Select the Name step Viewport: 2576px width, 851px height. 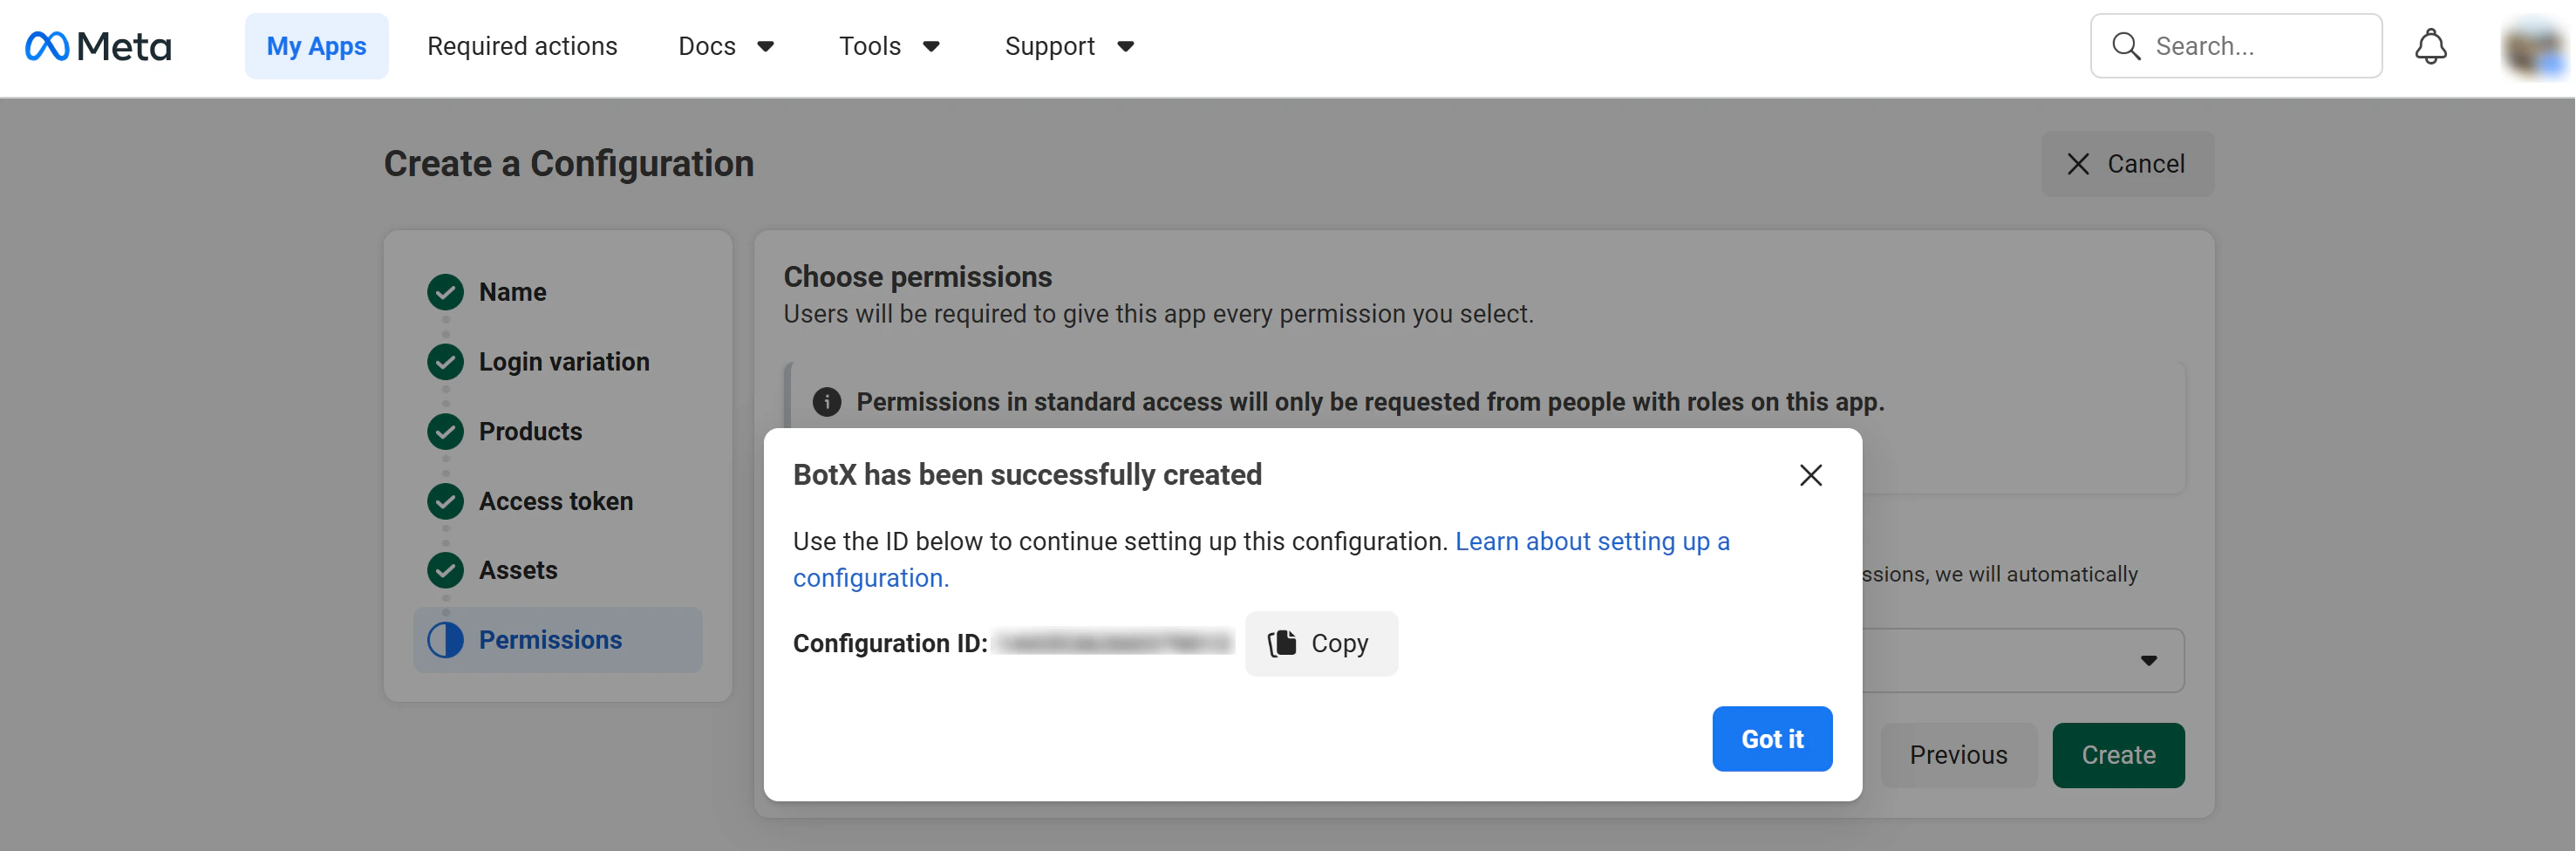pyautogui.click(x=512, y=292)
